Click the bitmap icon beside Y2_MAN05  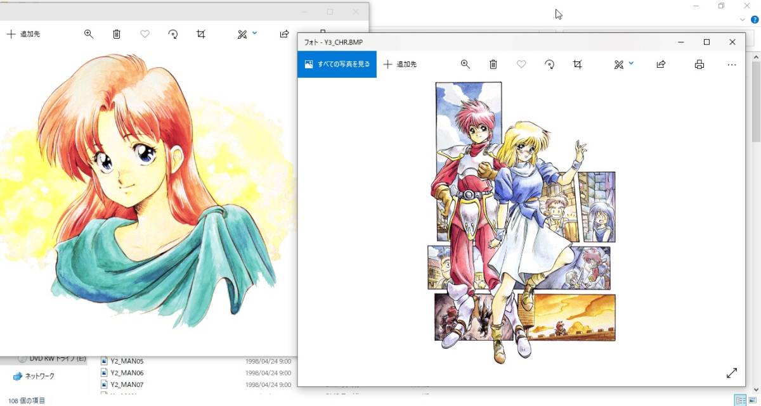pos(104,361)
